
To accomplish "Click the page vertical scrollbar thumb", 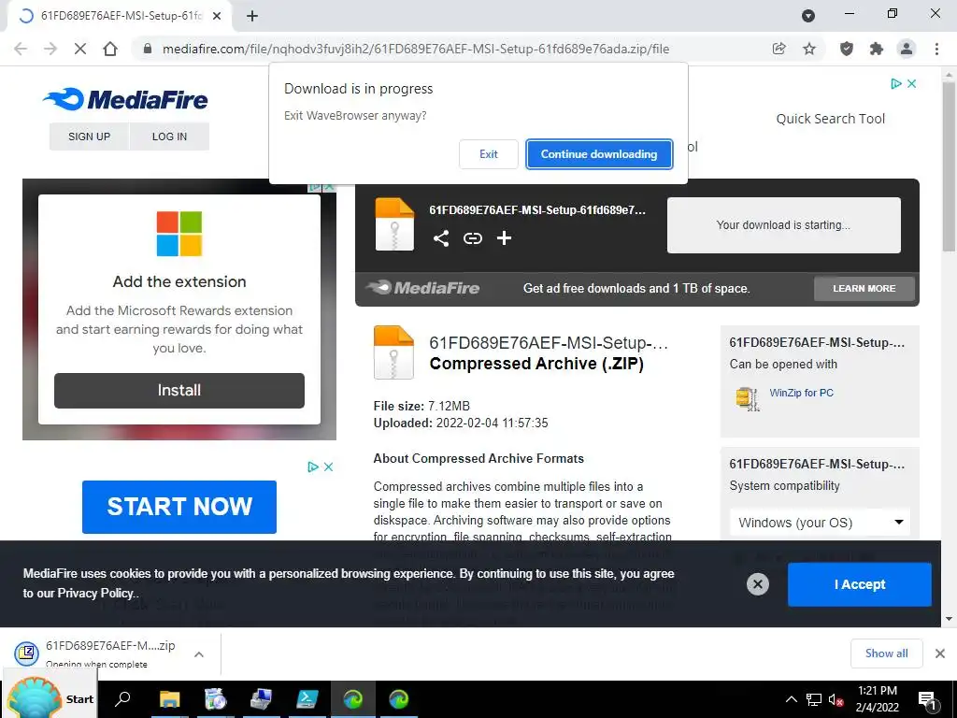I will tap(949, 165).
